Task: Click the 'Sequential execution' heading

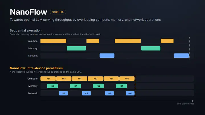Action: pyautogui.click(x=26, y=30)
